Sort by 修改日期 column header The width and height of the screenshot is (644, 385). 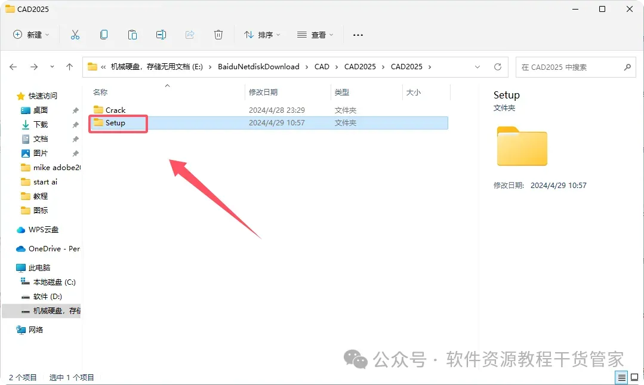tap(263, 93)
